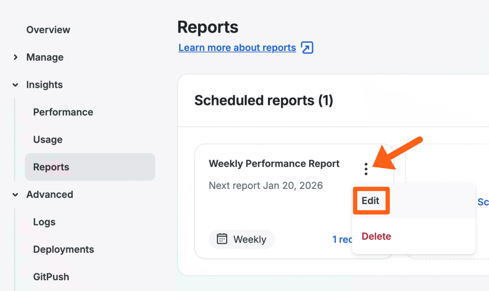The width and height of the screenshot is (489, 291).
Task: Select Edit from the report menu
Action: point(371,201)
